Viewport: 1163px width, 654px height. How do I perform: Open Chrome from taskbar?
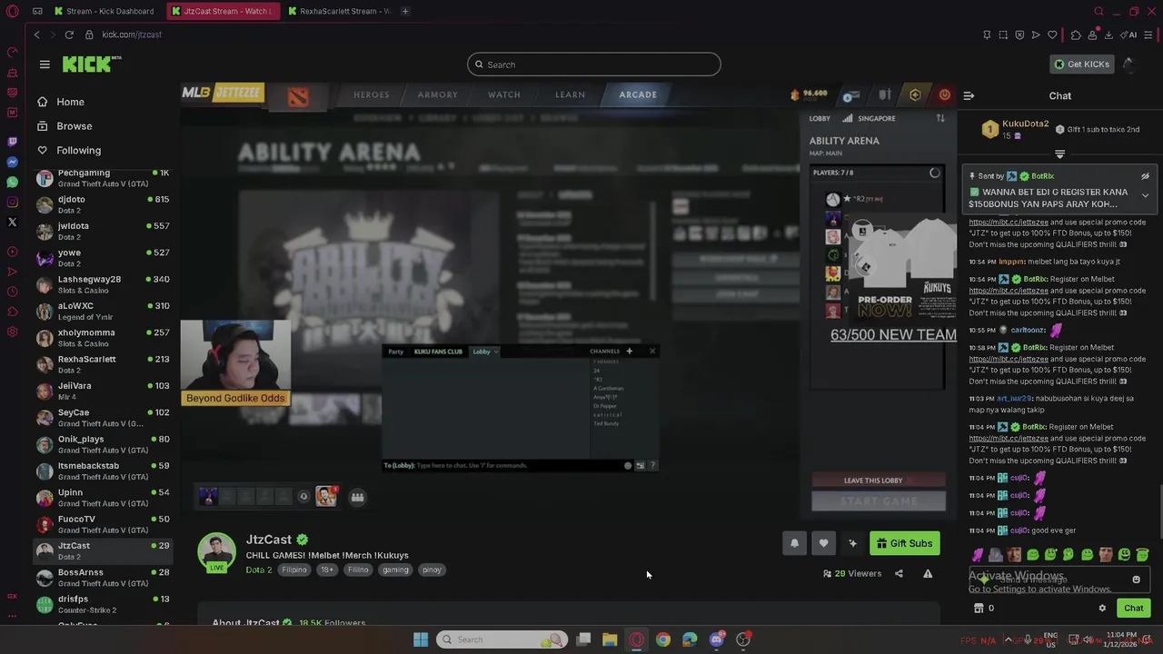click(x=663, y=639)
